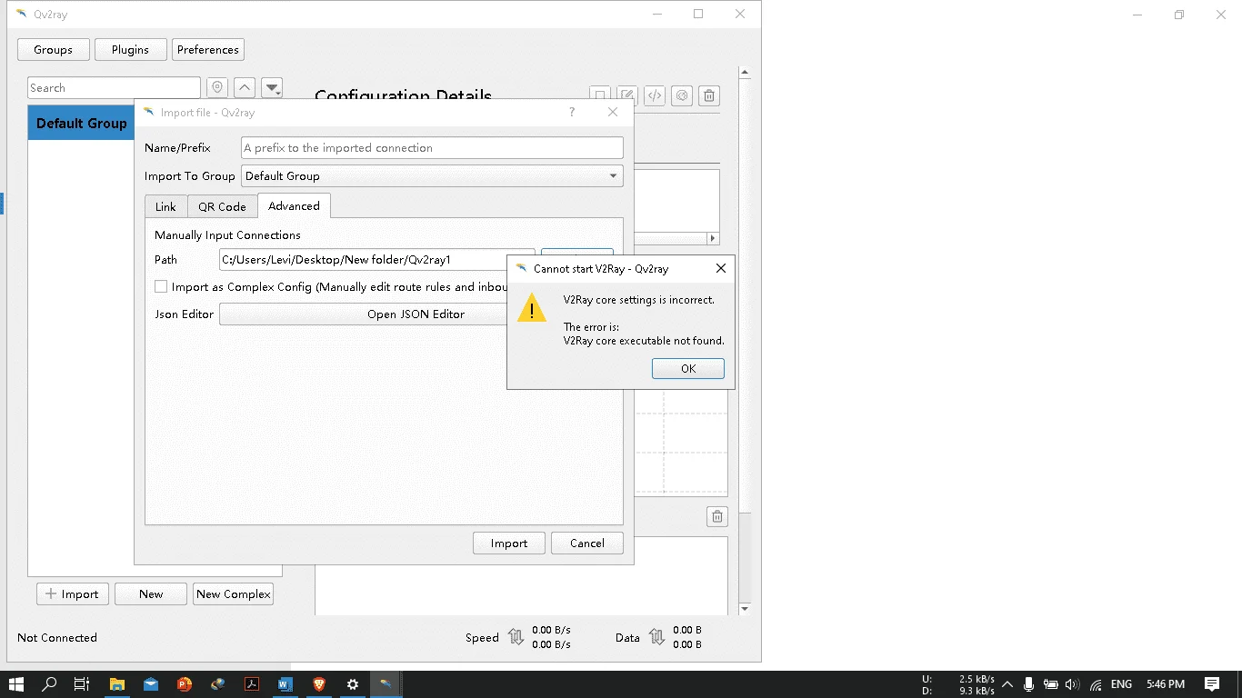Select the Advanced tab
Image resolution: width=1242 pixels, height=698 pixels.
tap(294, 206)
